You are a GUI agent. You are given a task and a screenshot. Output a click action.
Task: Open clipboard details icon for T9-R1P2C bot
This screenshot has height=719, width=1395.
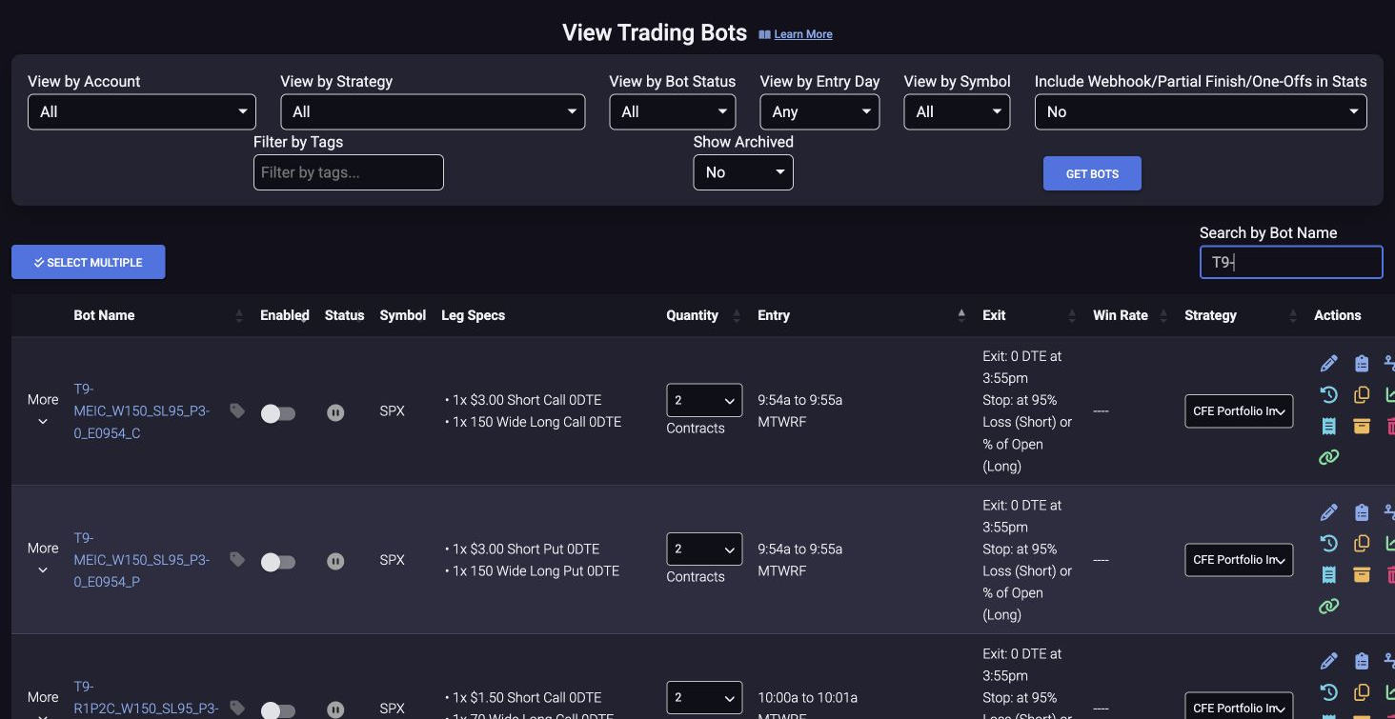[x=1361, y=661]
